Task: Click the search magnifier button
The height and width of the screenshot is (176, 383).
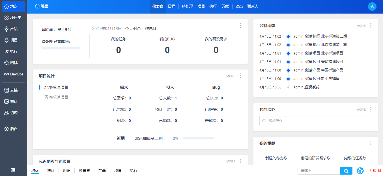Action: point(346,171)
